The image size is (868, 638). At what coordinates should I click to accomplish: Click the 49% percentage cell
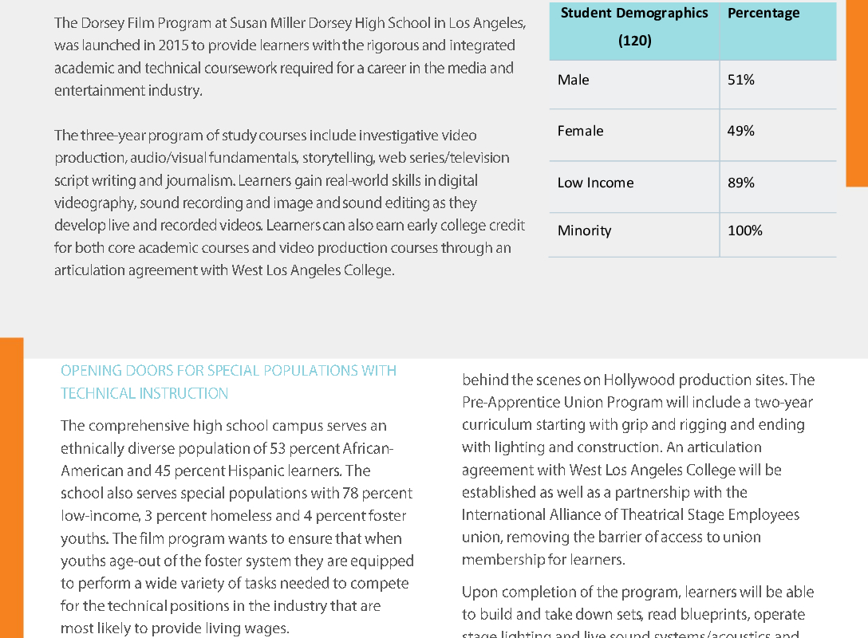pyautogui.click(x=740, y=131)
